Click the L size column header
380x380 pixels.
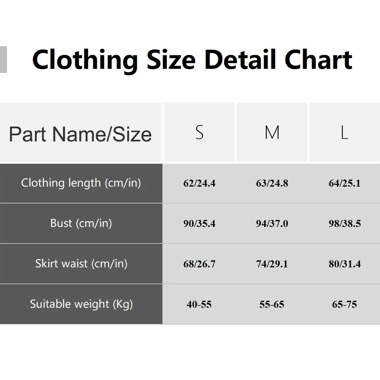[344, 133]
